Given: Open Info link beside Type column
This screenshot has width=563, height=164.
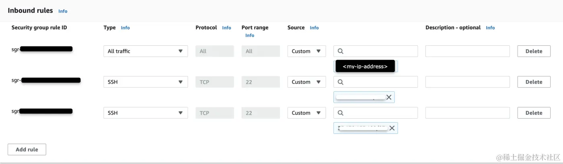Looking at the screenshot, I should click(125, 28).
